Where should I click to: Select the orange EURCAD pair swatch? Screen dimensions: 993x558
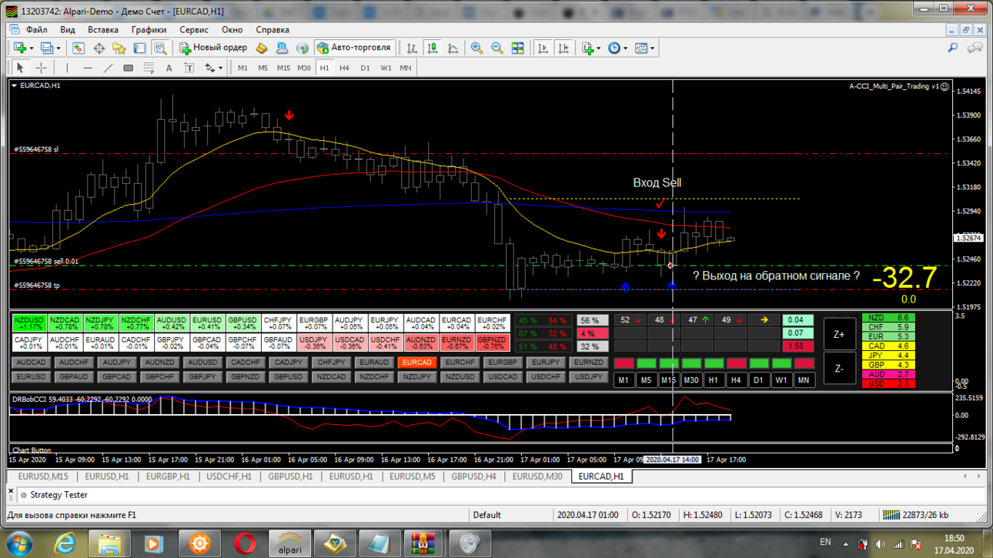416,363
